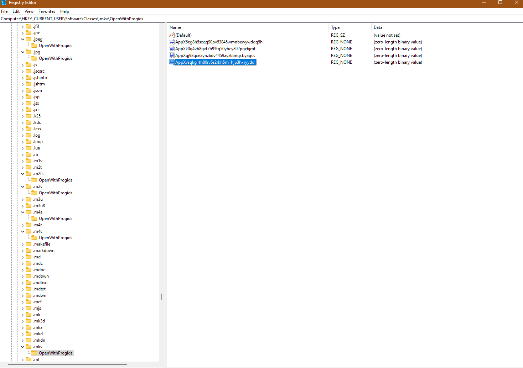Image resolution: width=523 pixels, height=368 pixels.
Task: Select the (Default) value name
Action: 183,35
